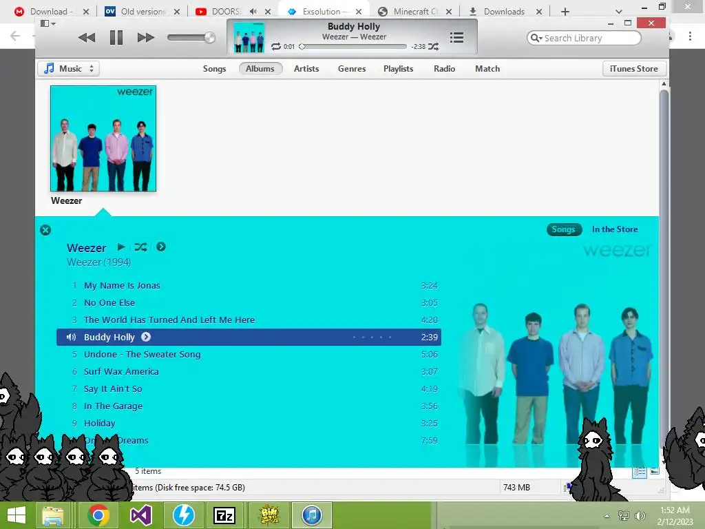Select the track Surf Wax America
Image resolution: width=705 pixels, height=529 pixels.
pos(249,371)
